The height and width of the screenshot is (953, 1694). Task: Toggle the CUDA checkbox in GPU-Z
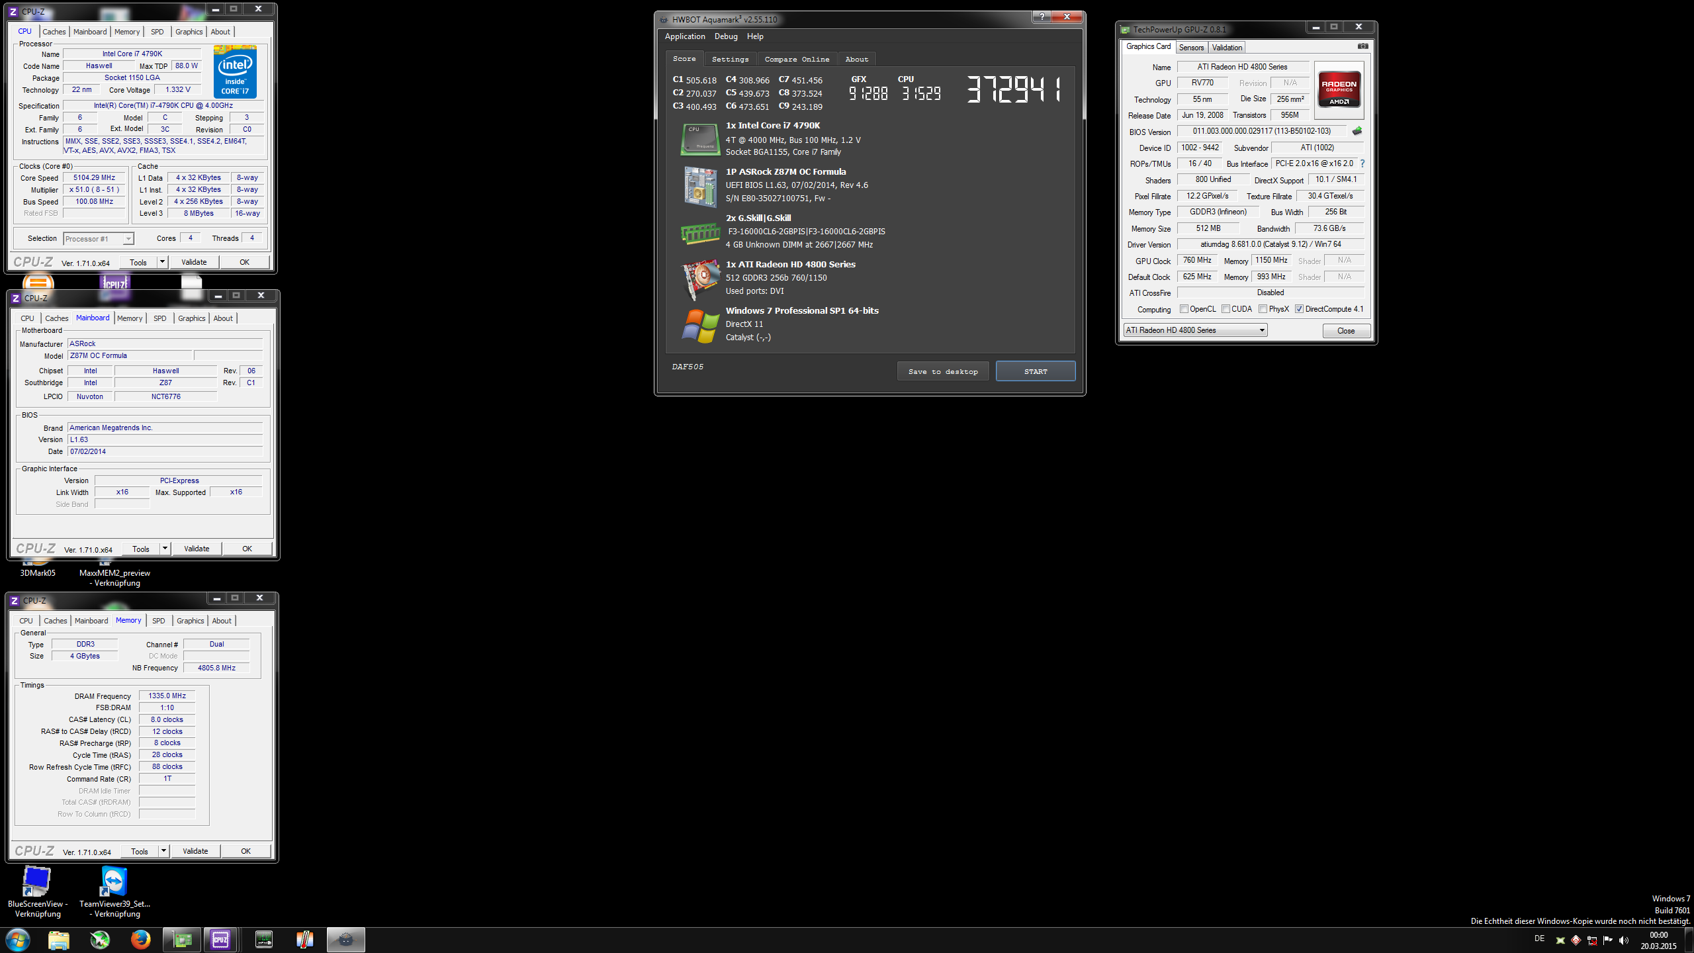click(1226, 309)
